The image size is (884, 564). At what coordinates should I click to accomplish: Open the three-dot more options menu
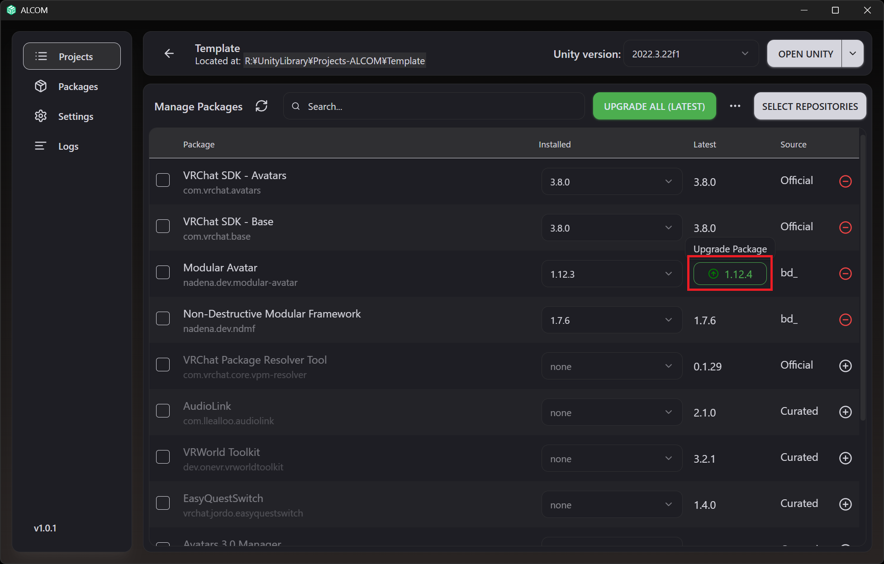[x=735, y=106]
